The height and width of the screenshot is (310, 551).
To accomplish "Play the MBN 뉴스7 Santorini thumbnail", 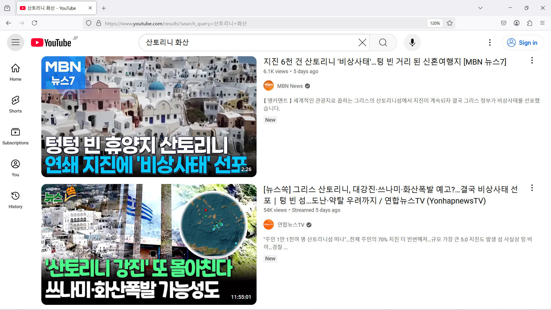I will click(x=149, y=117).
